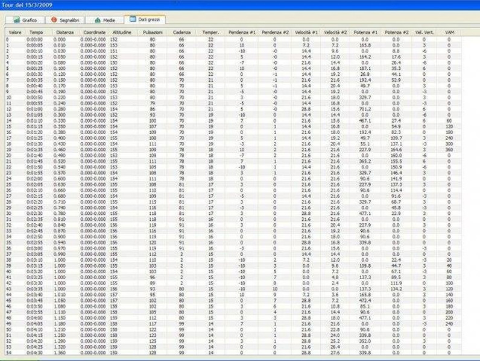Select the time cell 0:04:30

[34, 353]
